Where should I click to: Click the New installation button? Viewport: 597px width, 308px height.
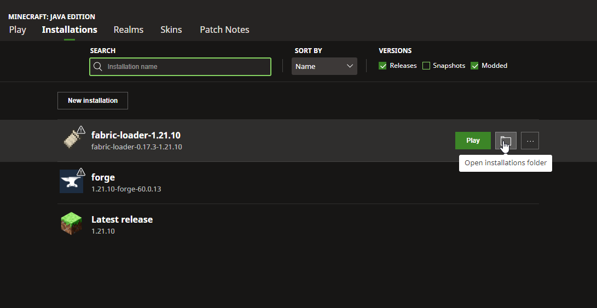pos(92,101)
